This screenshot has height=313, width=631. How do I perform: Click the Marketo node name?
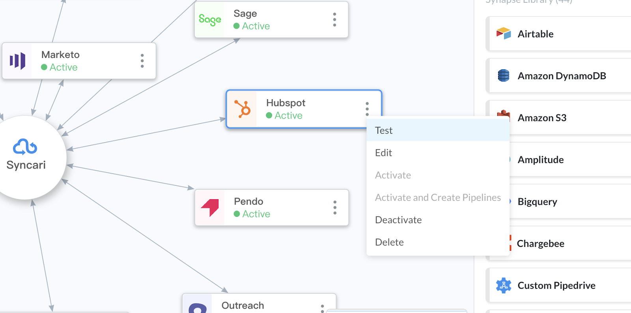[x=60, y=55]
